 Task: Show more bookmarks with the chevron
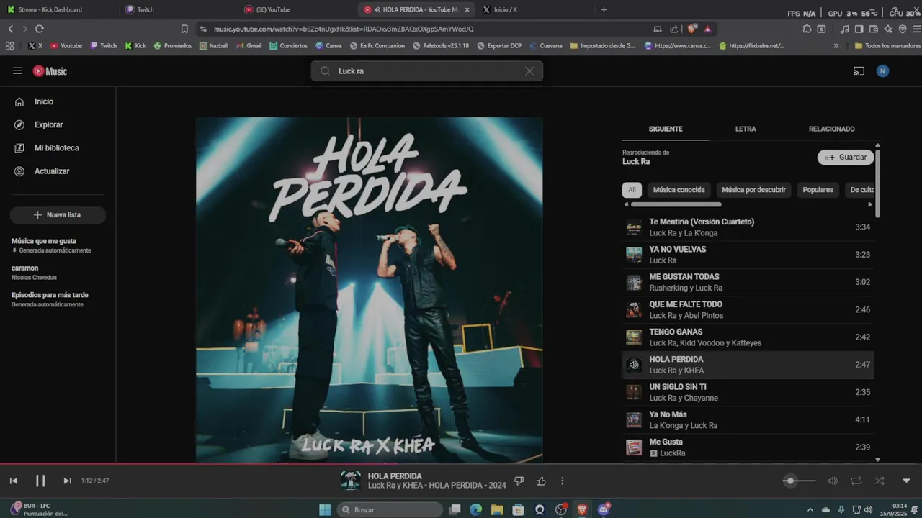(x=836, y=45)
